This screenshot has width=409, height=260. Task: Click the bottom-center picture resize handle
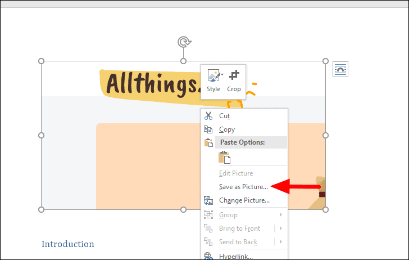pos(183,209)
